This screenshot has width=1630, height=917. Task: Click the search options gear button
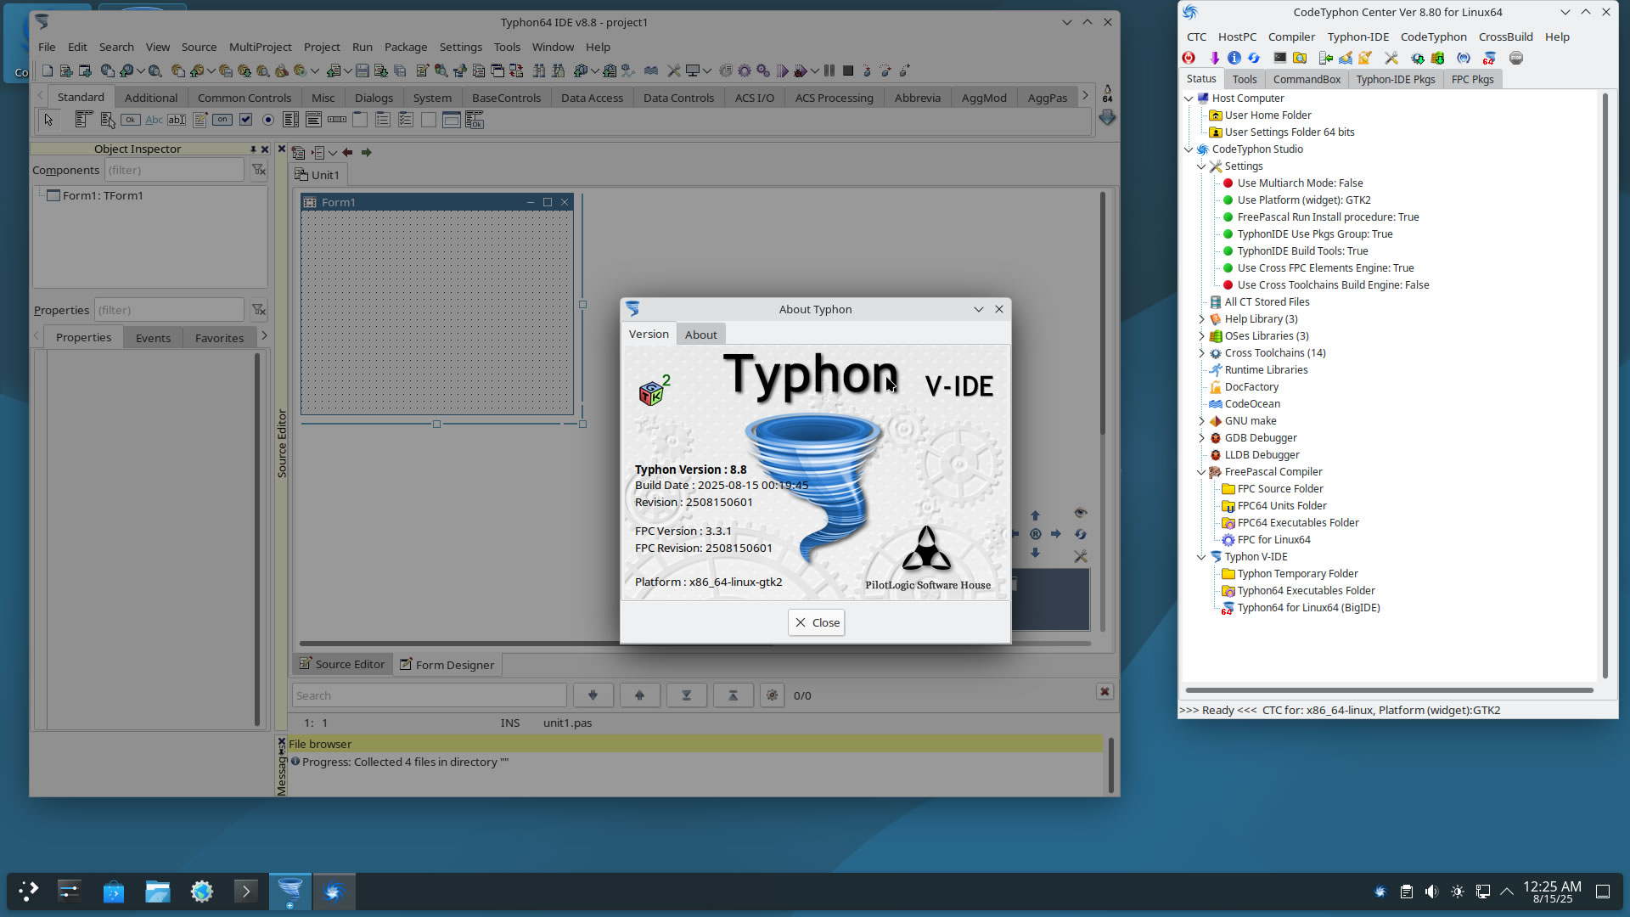772,695
